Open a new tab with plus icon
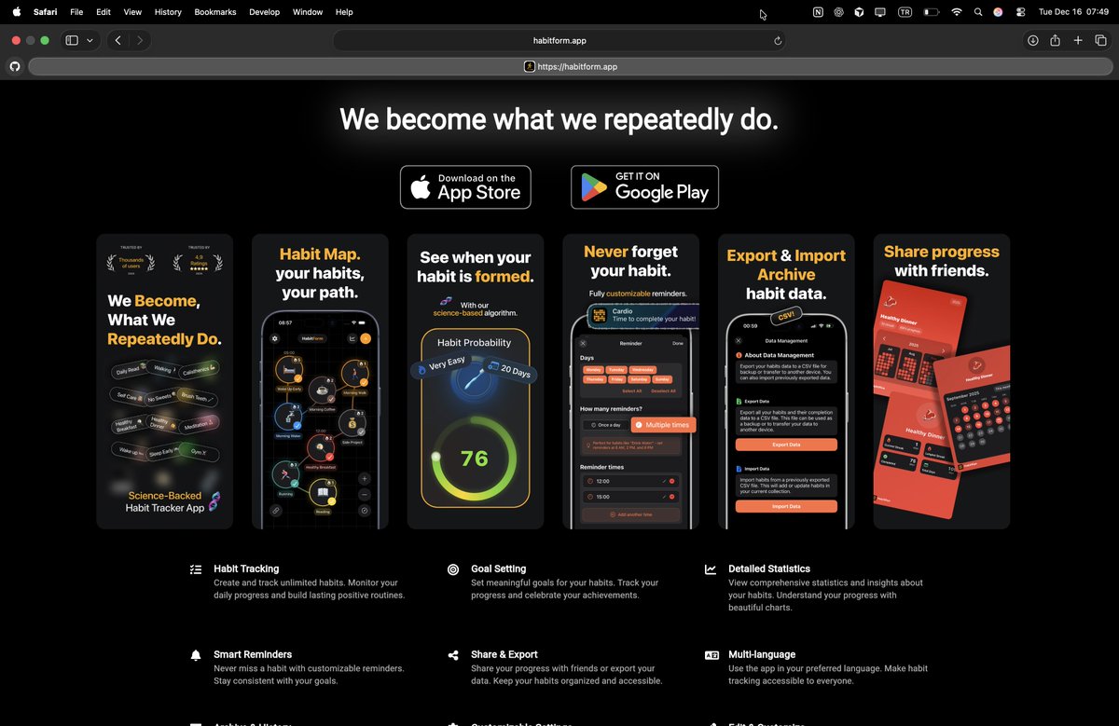This screenshot has height=726, width=1119. pyautogui.click(x=1078, y=40)
